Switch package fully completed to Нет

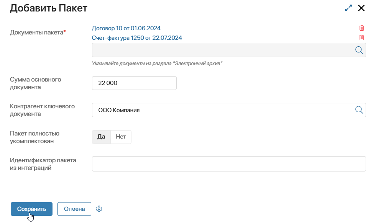coord(121,137)
